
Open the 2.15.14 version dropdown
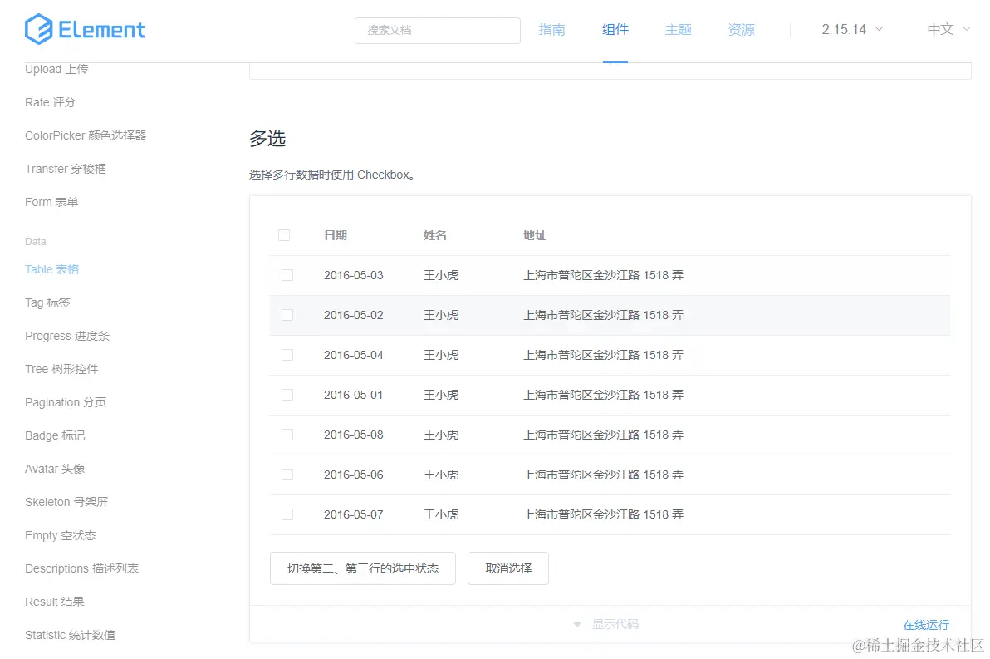click(852, 30)
